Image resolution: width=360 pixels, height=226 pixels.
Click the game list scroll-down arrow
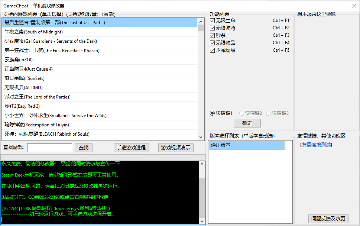(x=202, y=138)
